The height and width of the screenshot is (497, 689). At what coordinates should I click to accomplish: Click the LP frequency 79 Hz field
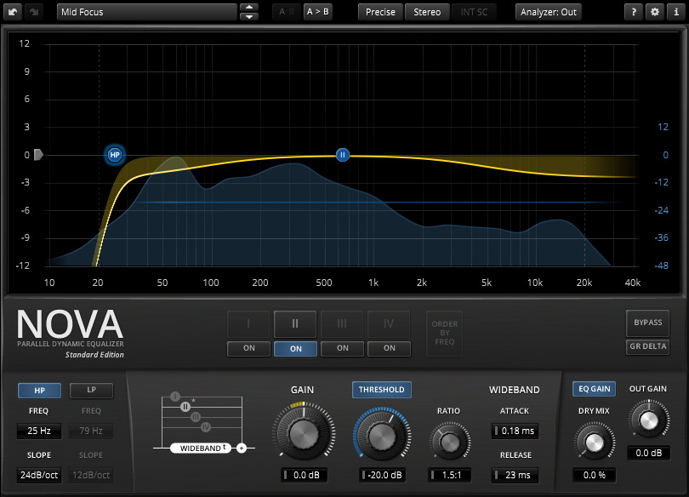point(91,431)
